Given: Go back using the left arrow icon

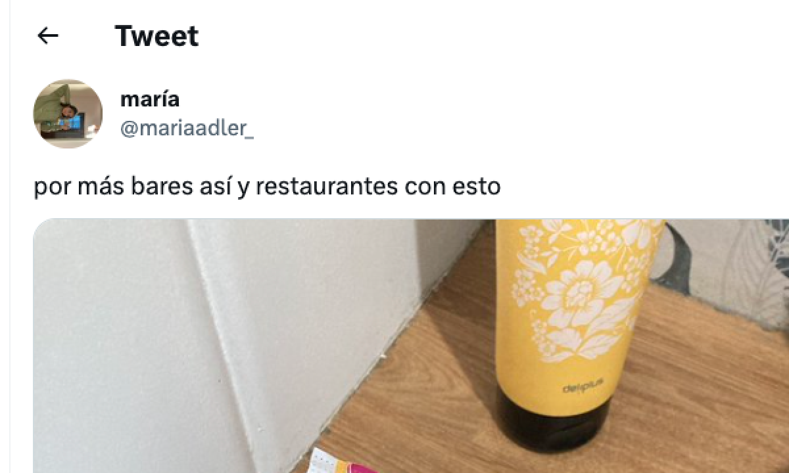Looking at the screenshot, I should coord(48,35).
